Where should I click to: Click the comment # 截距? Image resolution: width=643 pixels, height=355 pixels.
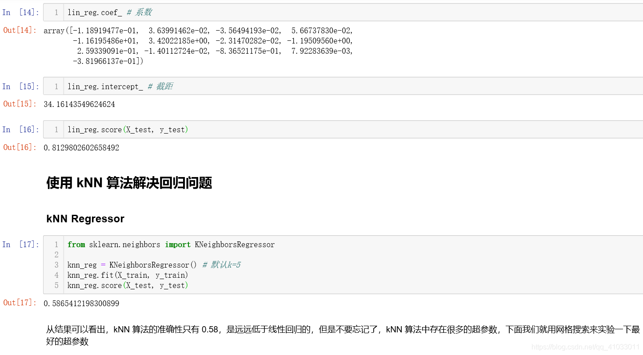click(x=160, y=86)
